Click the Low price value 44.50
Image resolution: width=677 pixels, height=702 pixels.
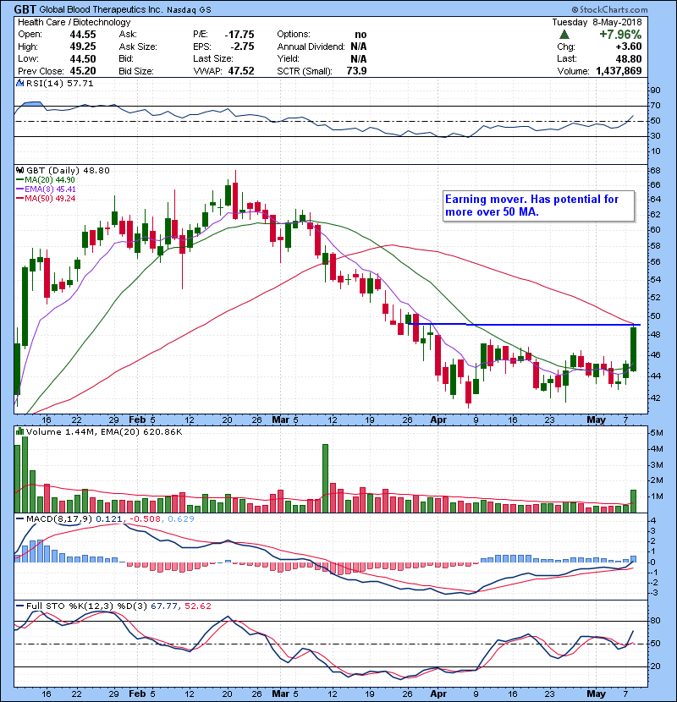83,58
